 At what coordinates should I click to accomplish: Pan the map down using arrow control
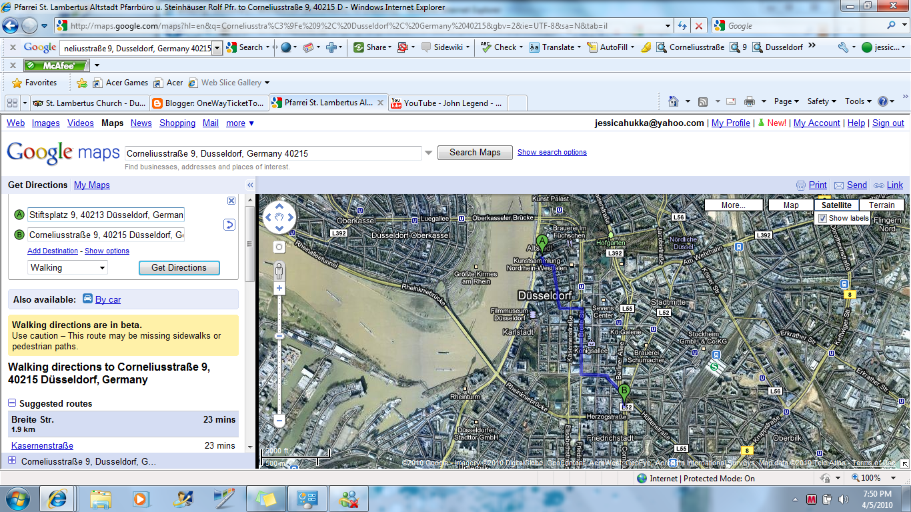coord(279,227)
